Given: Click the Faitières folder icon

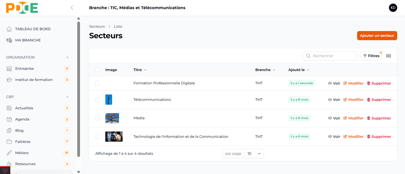Looking at the screenshot, I should click(9, 142).
